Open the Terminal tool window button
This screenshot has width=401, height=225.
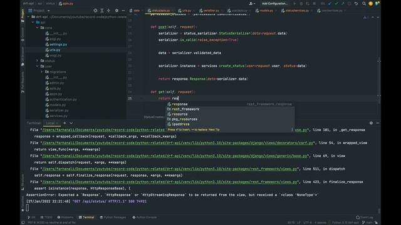(x=86, y=217)
